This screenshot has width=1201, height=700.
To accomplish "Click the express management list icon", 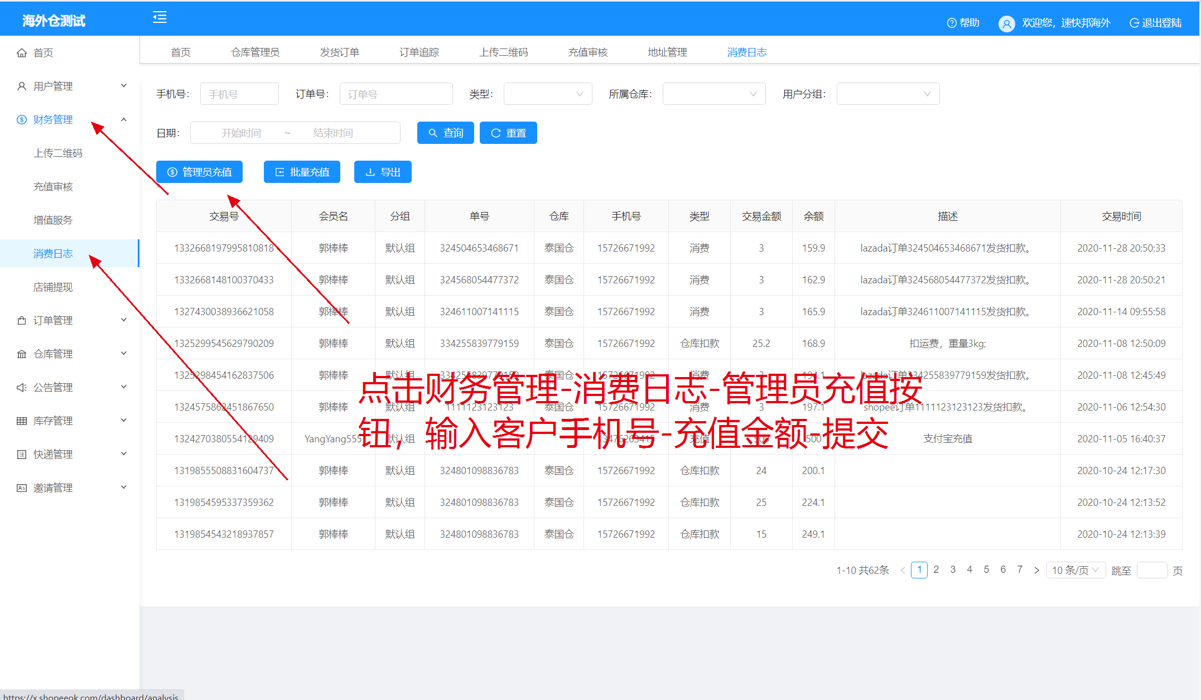I will point(22,454).
